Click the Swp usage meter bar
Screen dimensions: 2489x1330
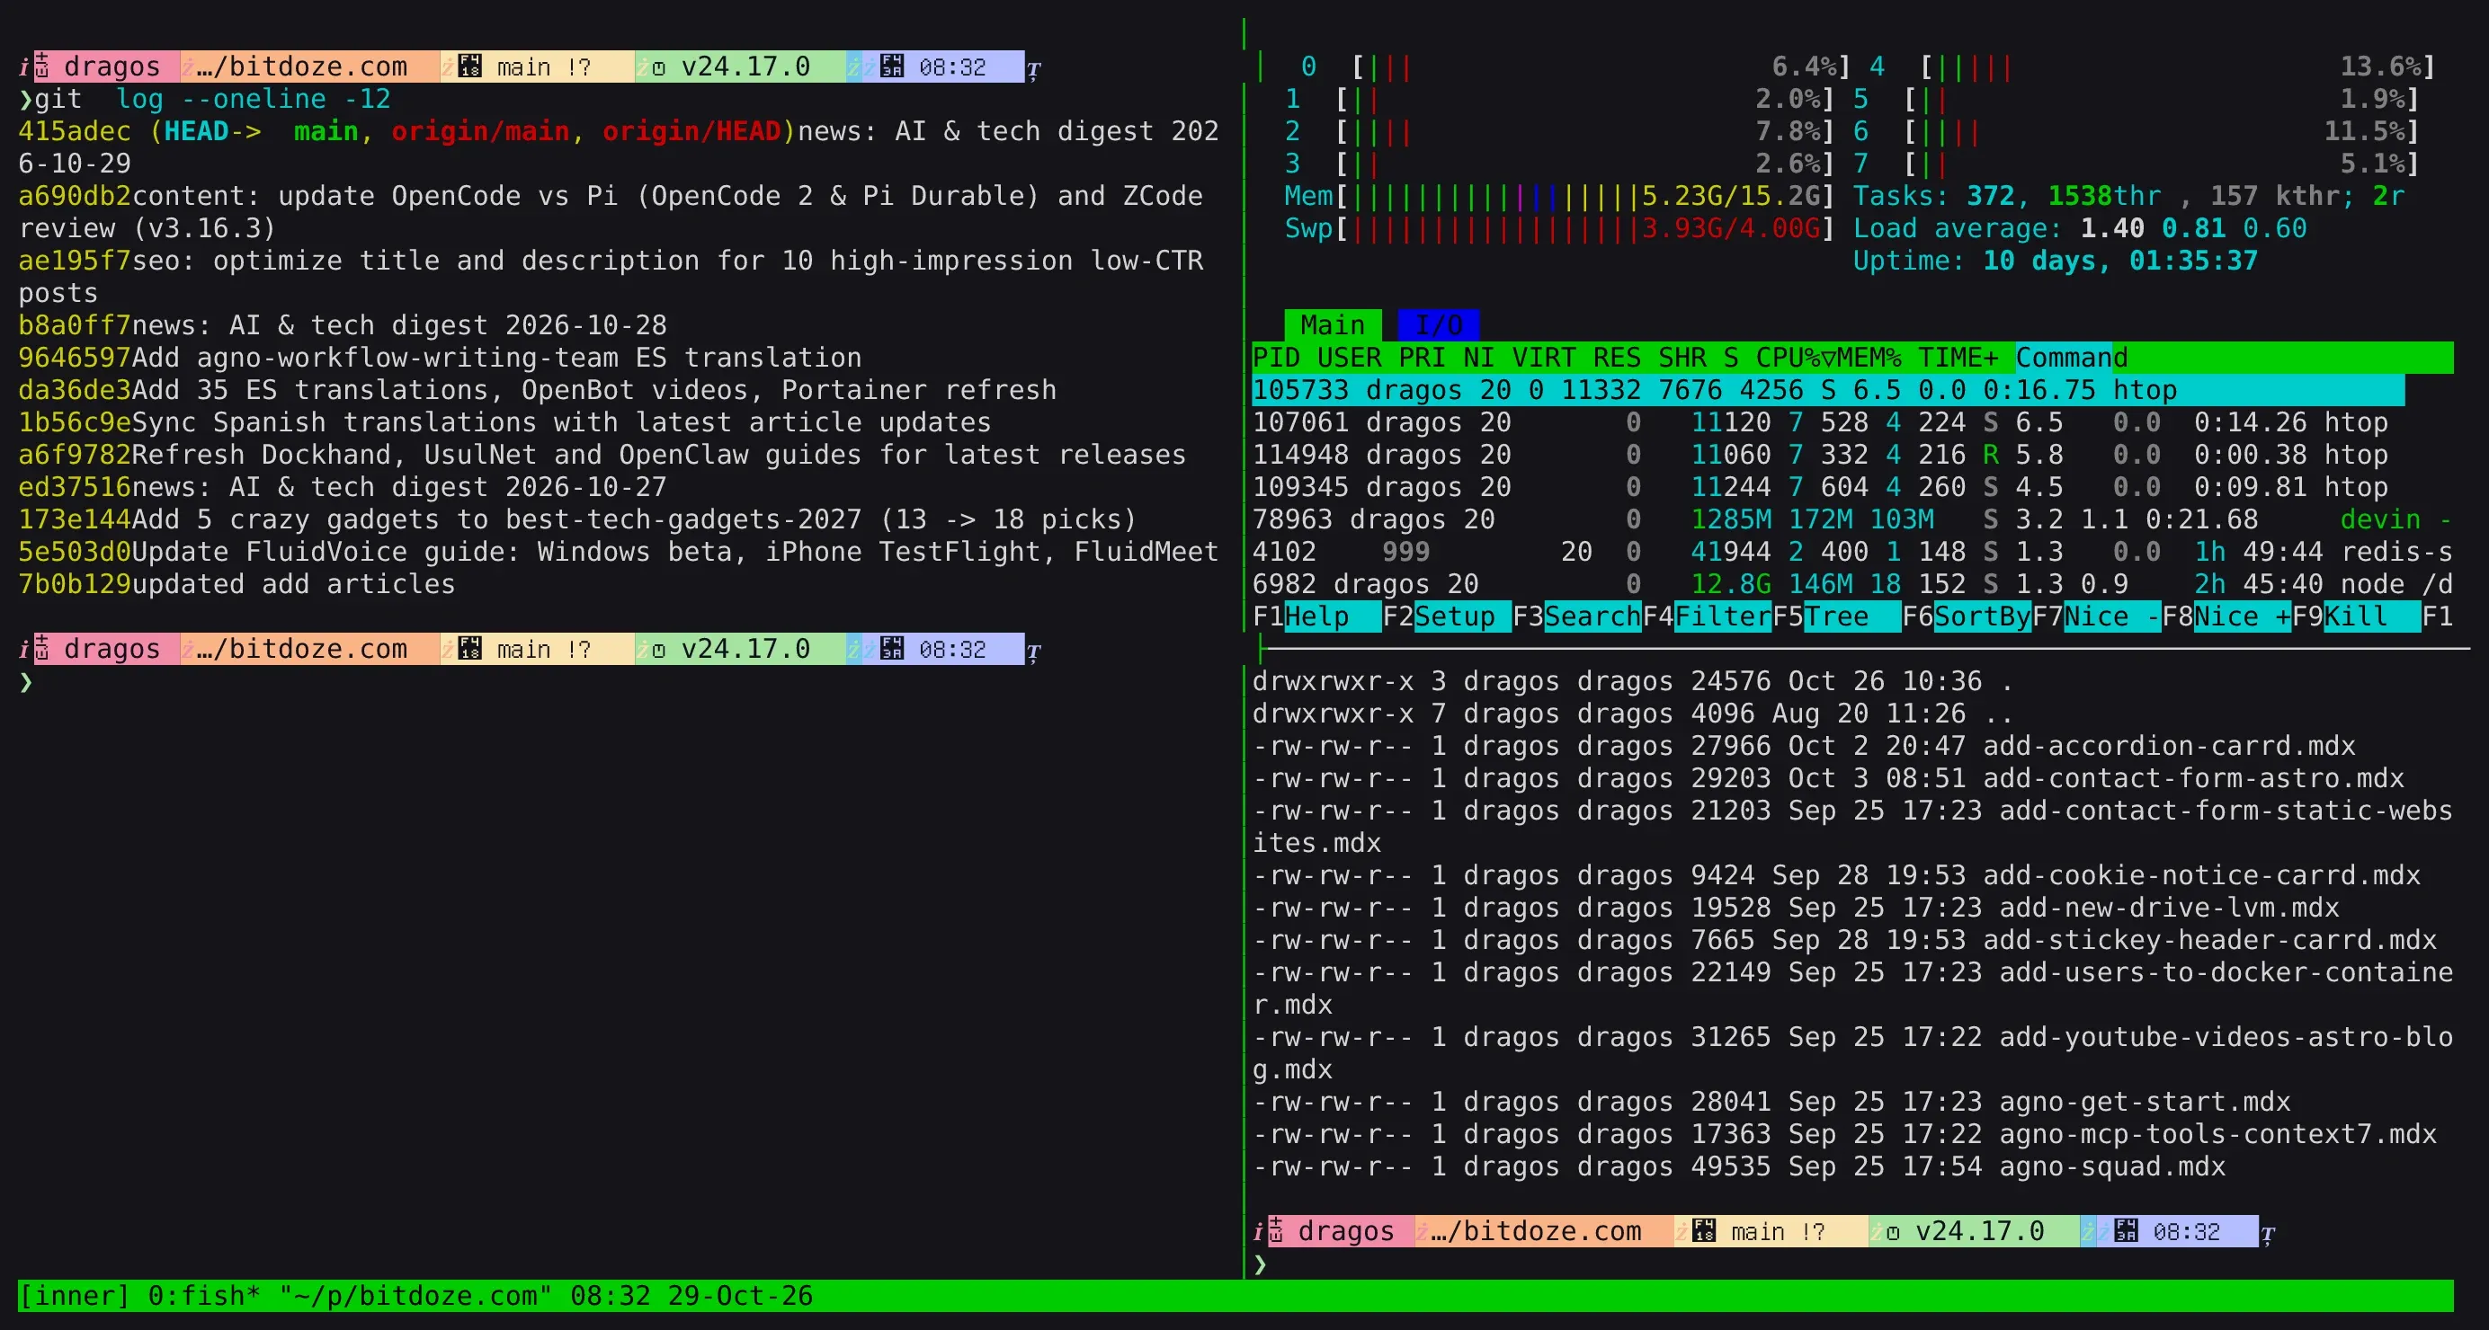(1559, 229)
